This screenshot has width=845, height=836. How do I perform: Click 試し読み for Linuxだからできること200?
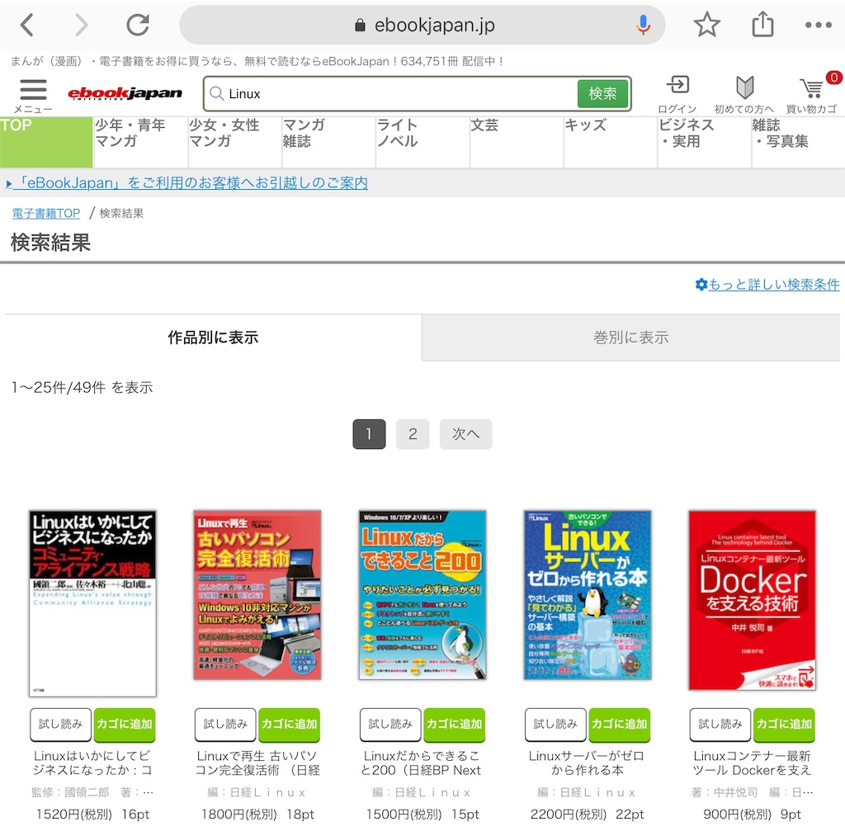tap(390, 725)
